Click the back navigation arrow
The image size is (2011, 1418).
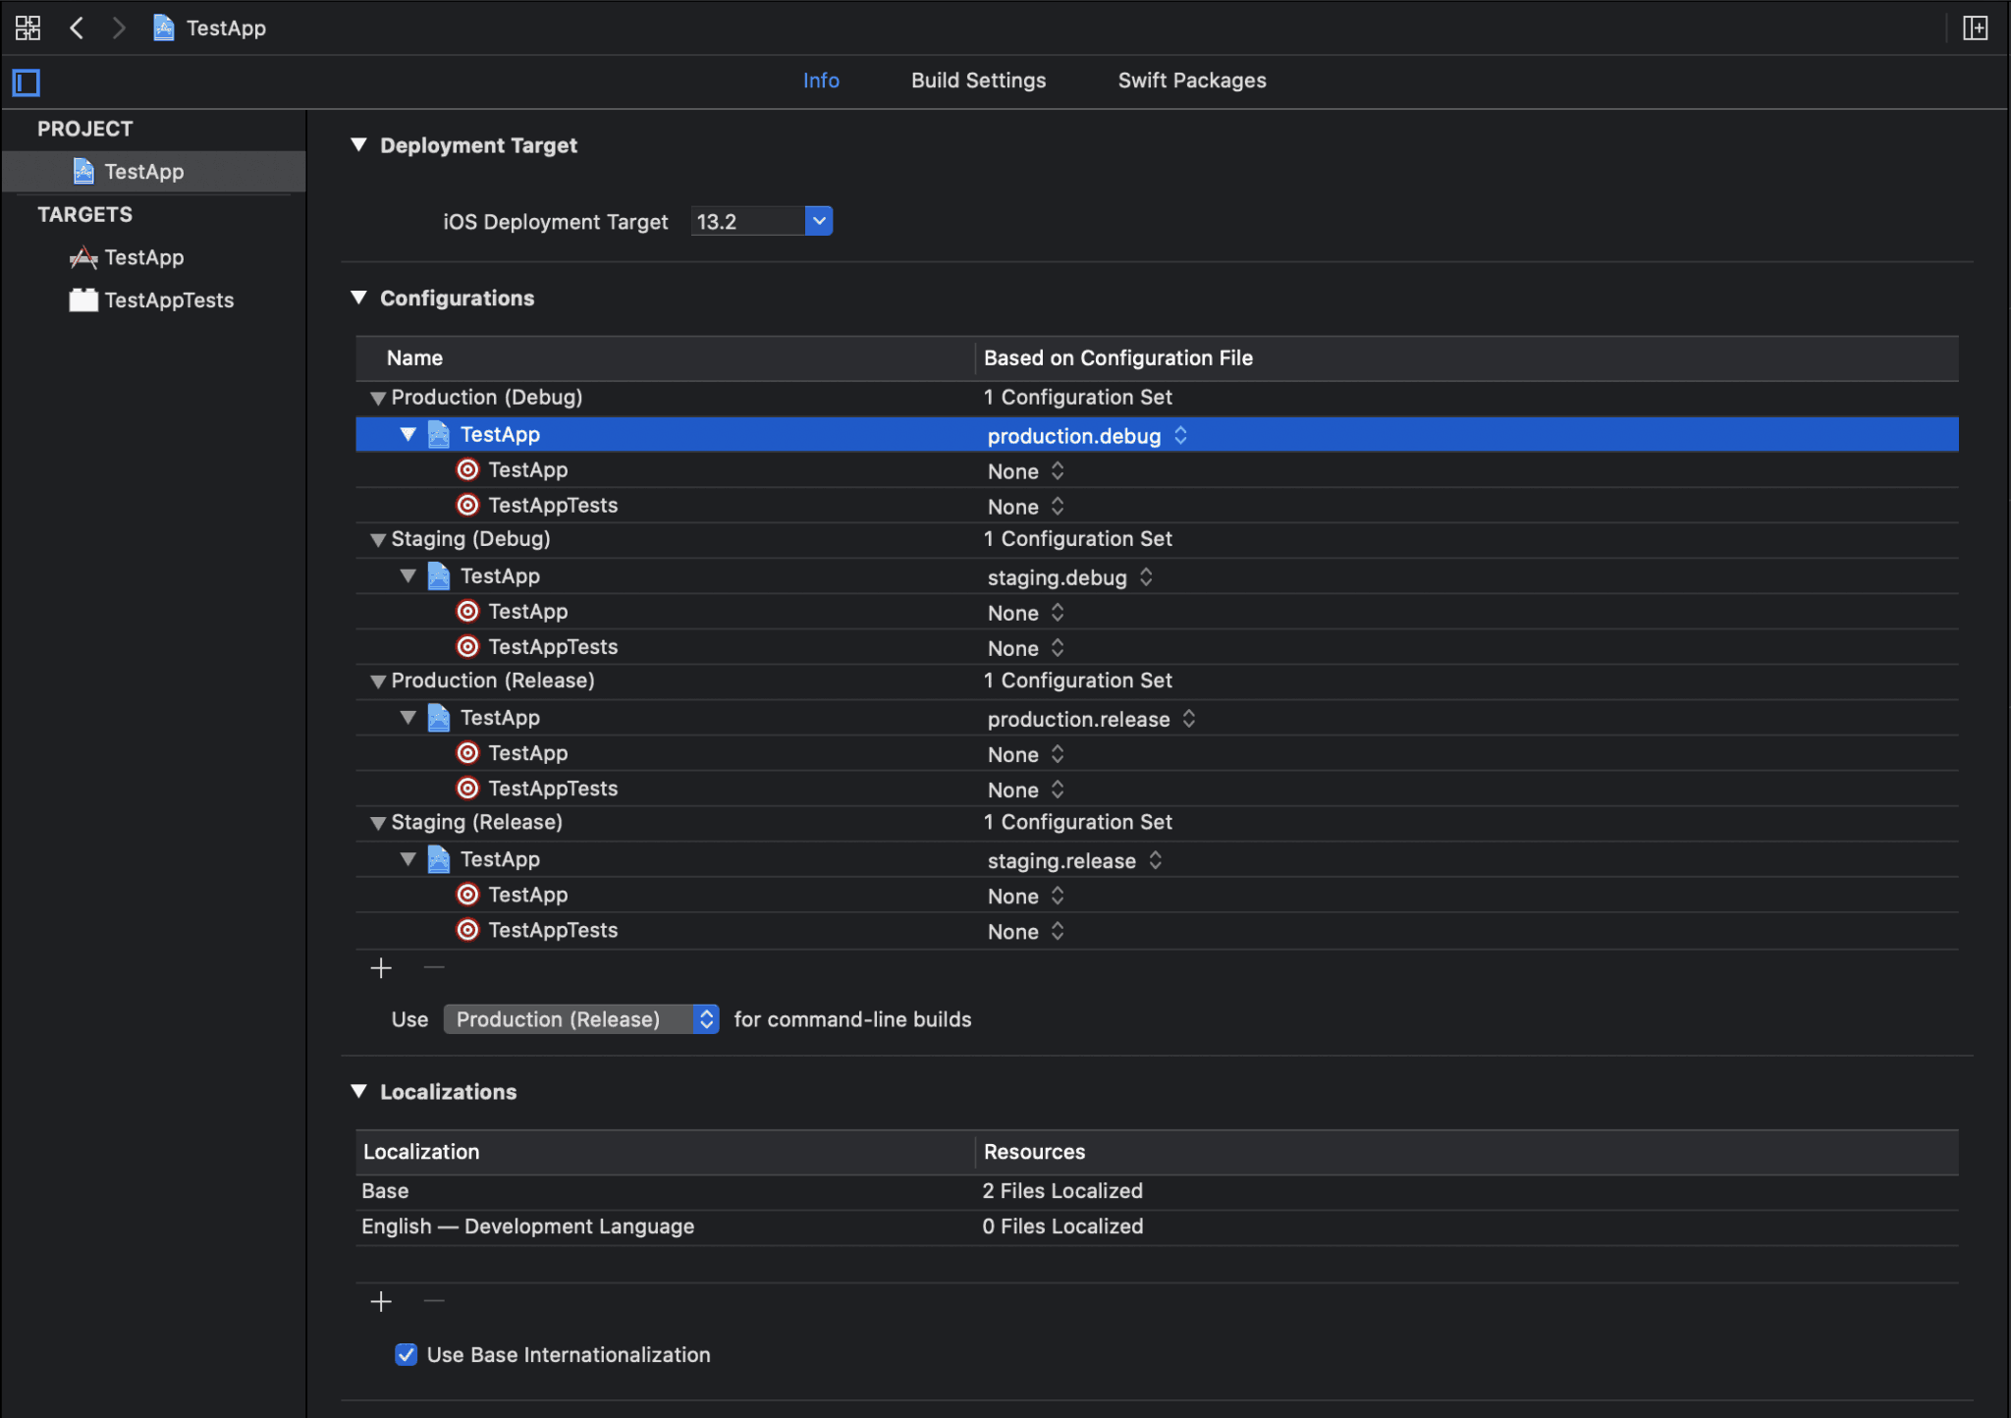click(78, 27)
